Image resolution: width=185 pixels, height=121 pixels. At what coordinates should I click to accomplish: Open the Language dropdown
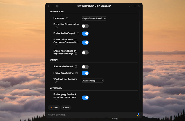(94, 18)
